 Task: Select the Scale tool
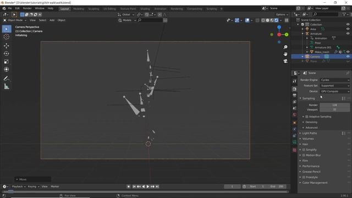pyautogui.click(x=6, y=62)
